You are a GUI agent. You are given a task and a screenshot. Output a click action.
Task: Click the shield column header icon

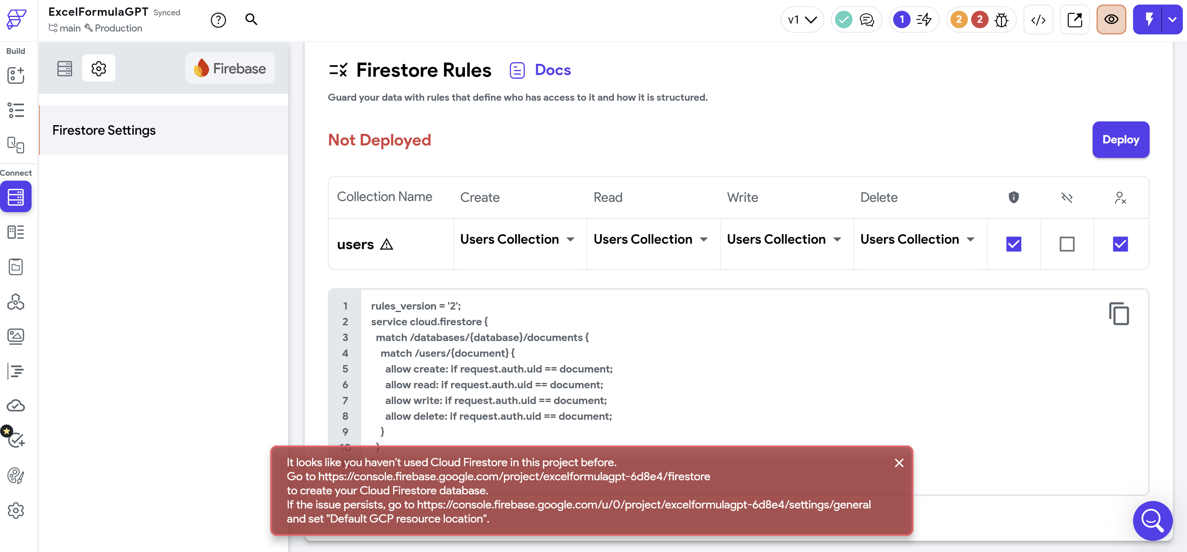(1014, 197)
